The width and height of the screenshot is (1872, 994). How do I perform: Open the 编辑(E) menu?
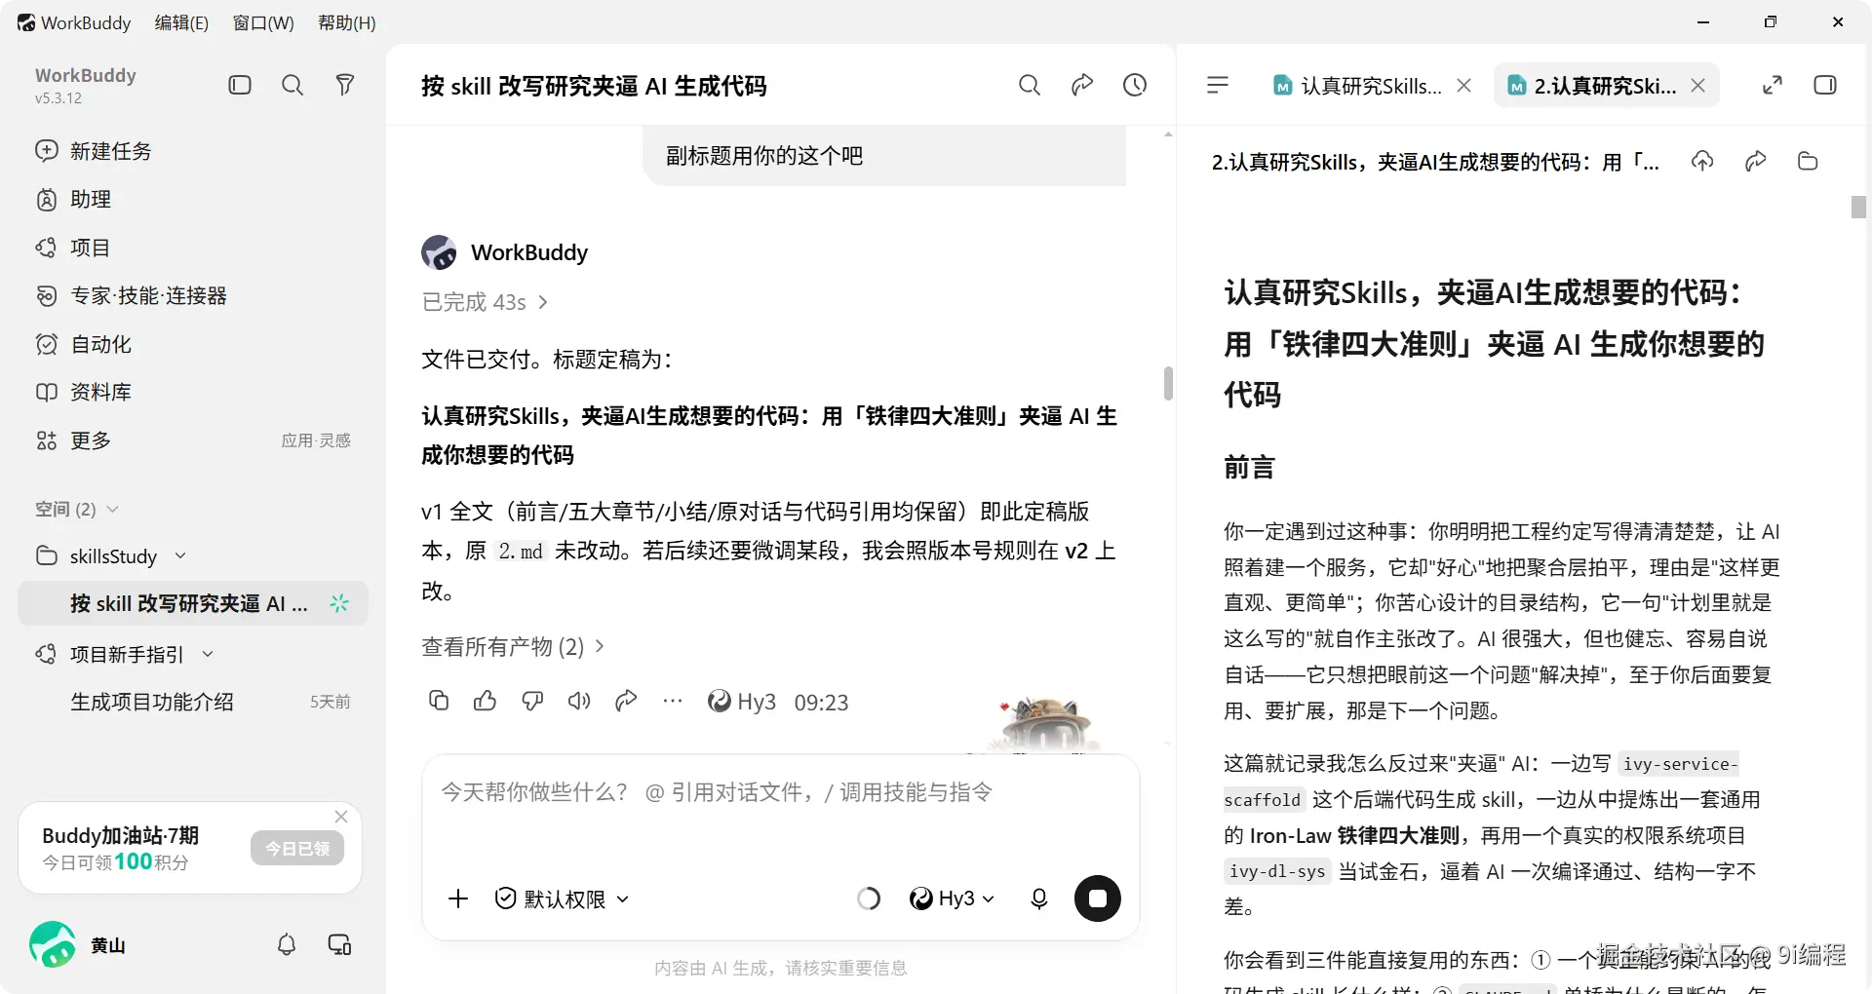pos(181,22)
